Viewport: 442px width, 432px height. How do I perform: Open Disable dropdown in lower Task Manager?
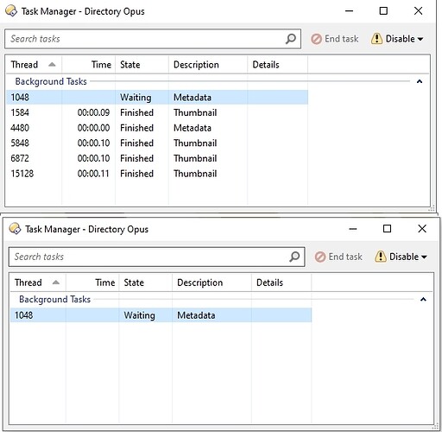coord(401,257)
